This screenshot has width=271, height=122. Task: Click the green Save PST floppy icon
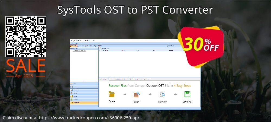coord(187,94)
